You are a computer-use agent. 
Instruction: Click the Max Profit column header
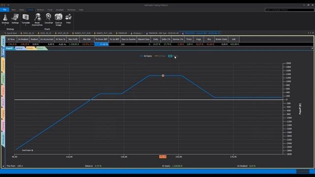[x=73, y=39]
